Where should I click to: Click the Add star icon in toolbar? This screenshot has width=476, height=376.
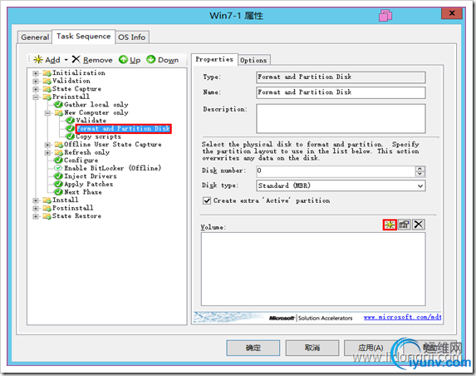coord(38,60)
